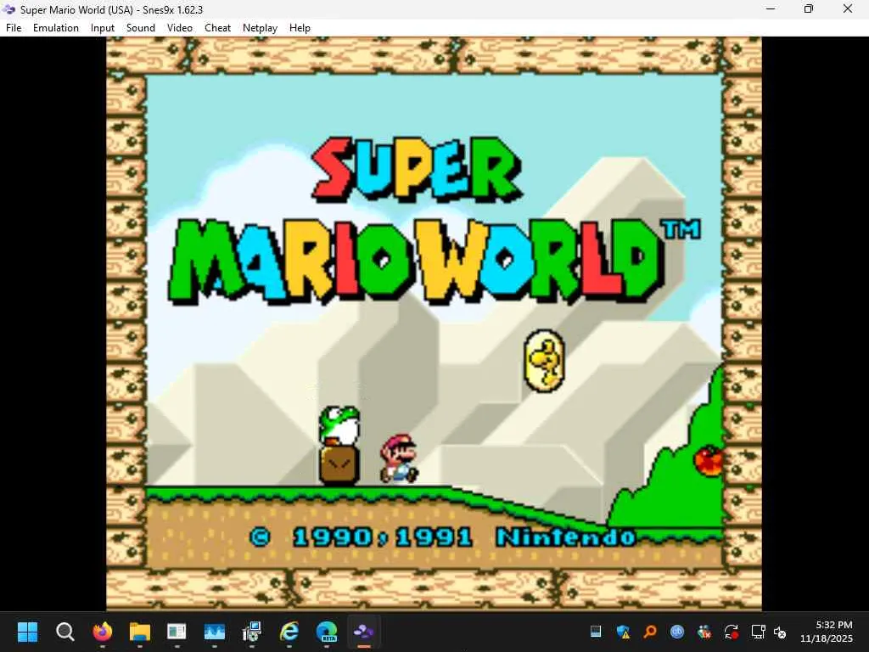Click the '1990,1991 Nintendo' copyright text
The image size is (869, 652).
443,537
